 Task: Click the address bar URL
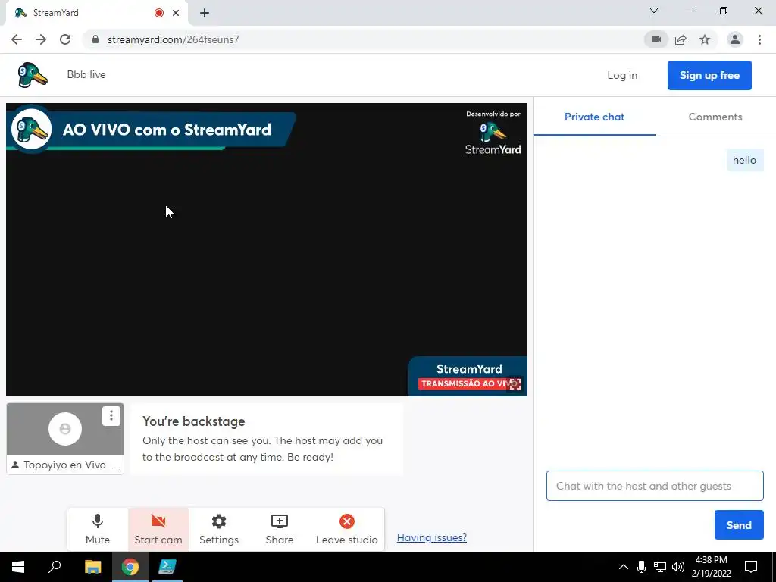click(174, 39)
